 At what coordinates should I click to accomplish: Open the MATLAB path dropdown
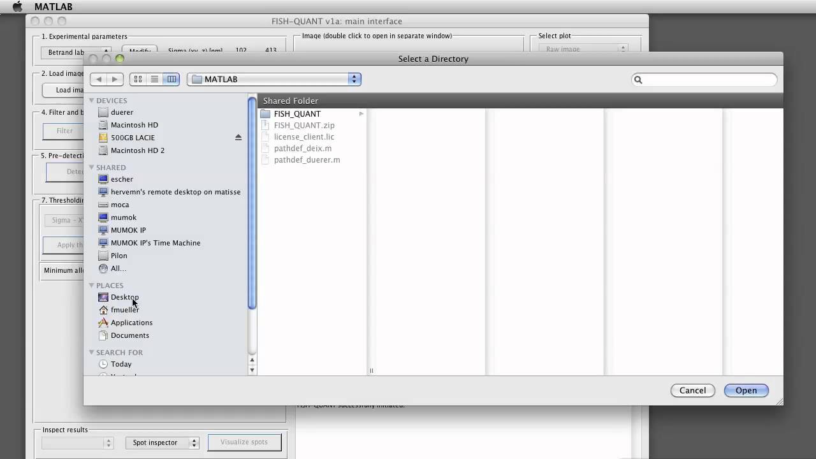tap(274, 79)
